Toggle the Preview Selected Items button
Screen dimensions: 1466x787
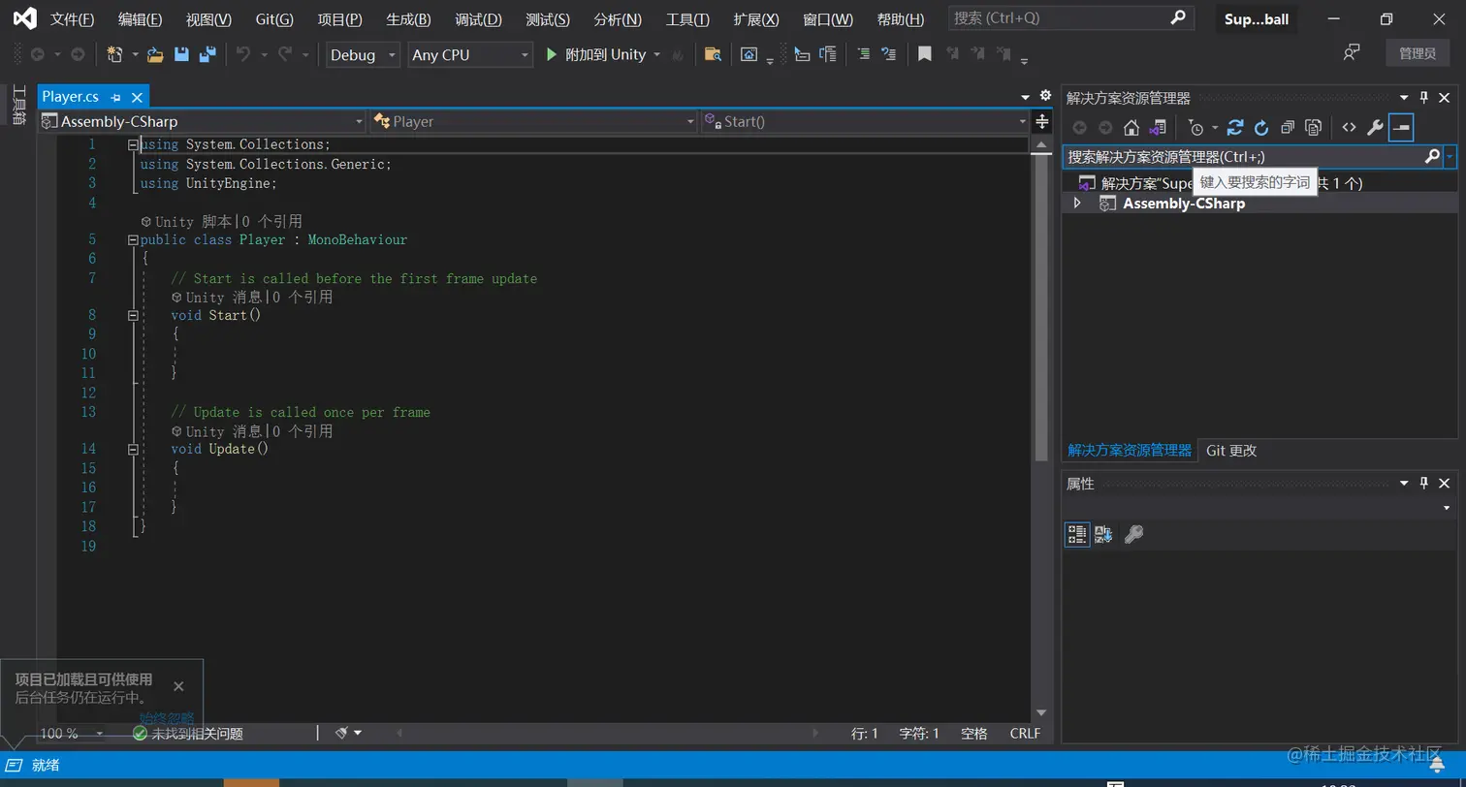(1401, 128)
